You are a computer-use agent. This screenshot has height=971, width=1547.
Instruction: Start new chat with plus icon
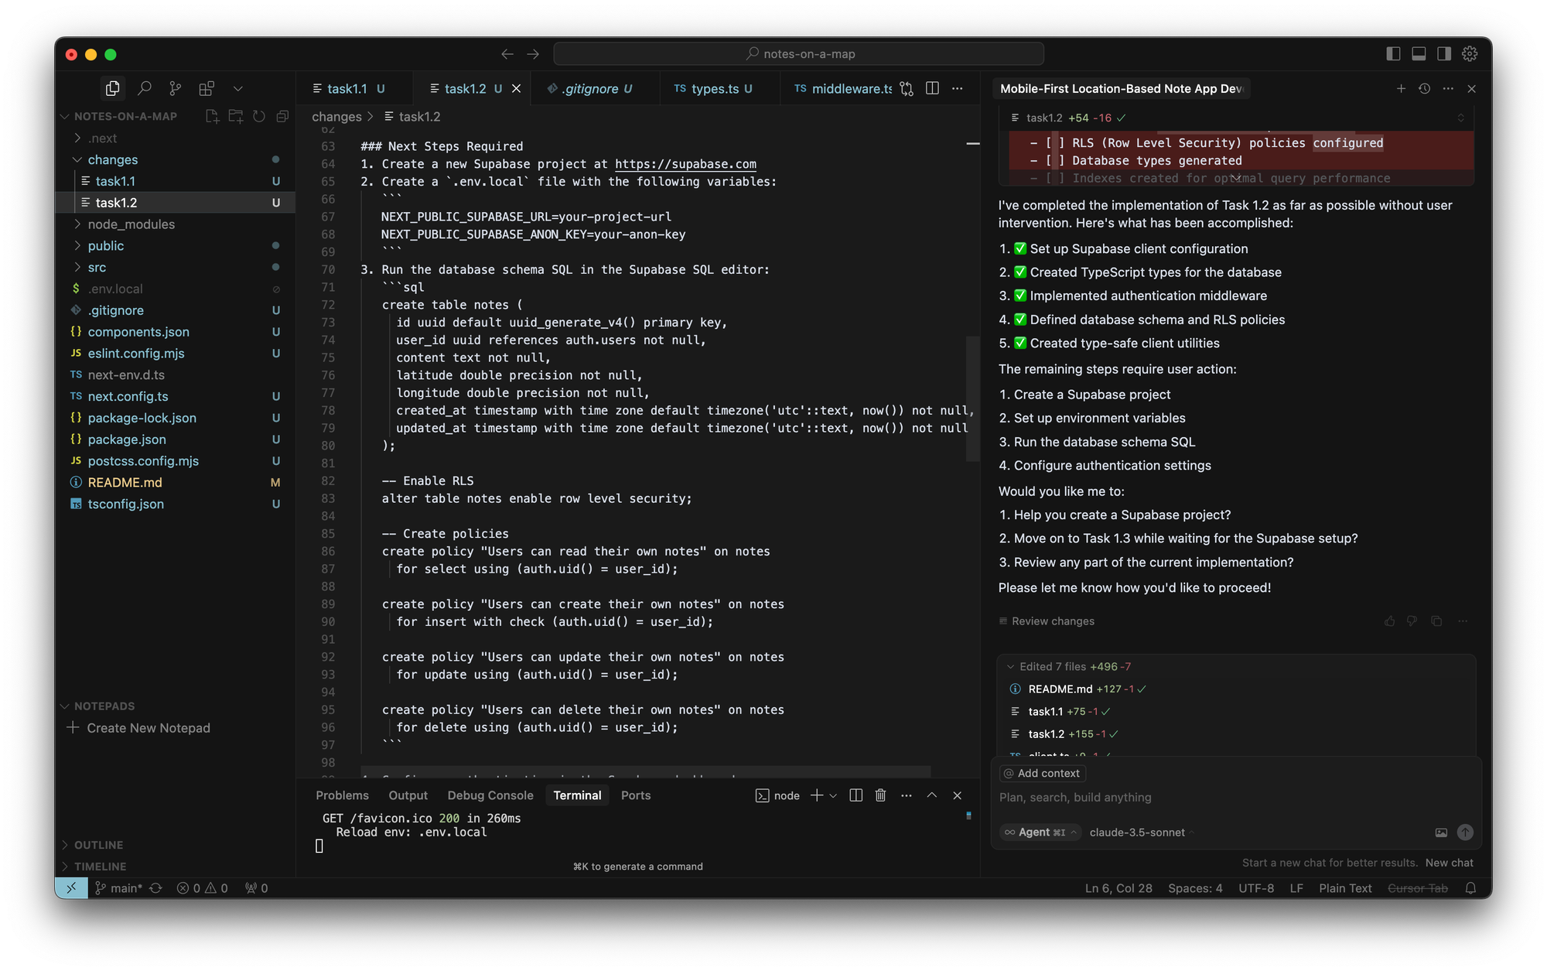[1401, 89]
